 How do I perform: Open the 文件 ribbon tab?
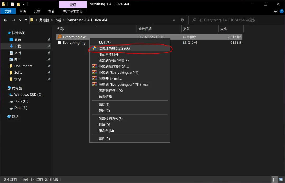pyautogui.click(x=8, y=11)
